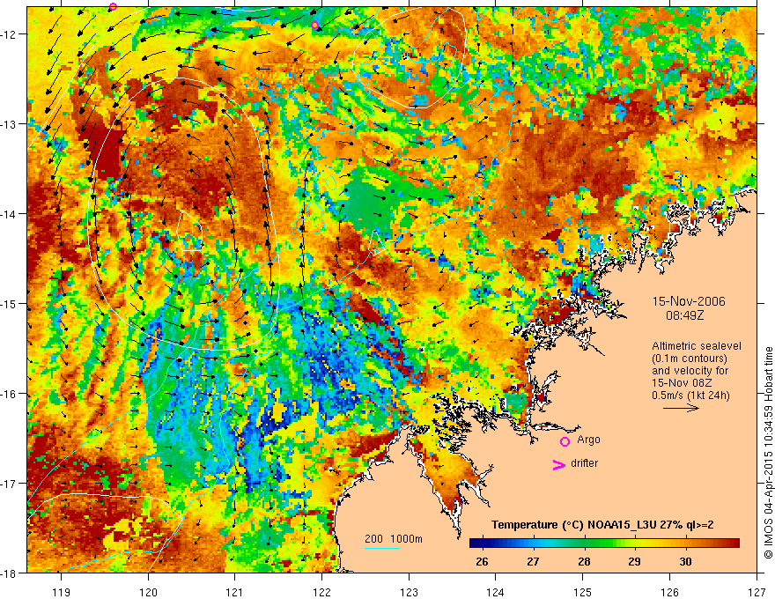Click the latitude axis label -13
Viewport: 775px width, 599px height.
coord(9,124)
